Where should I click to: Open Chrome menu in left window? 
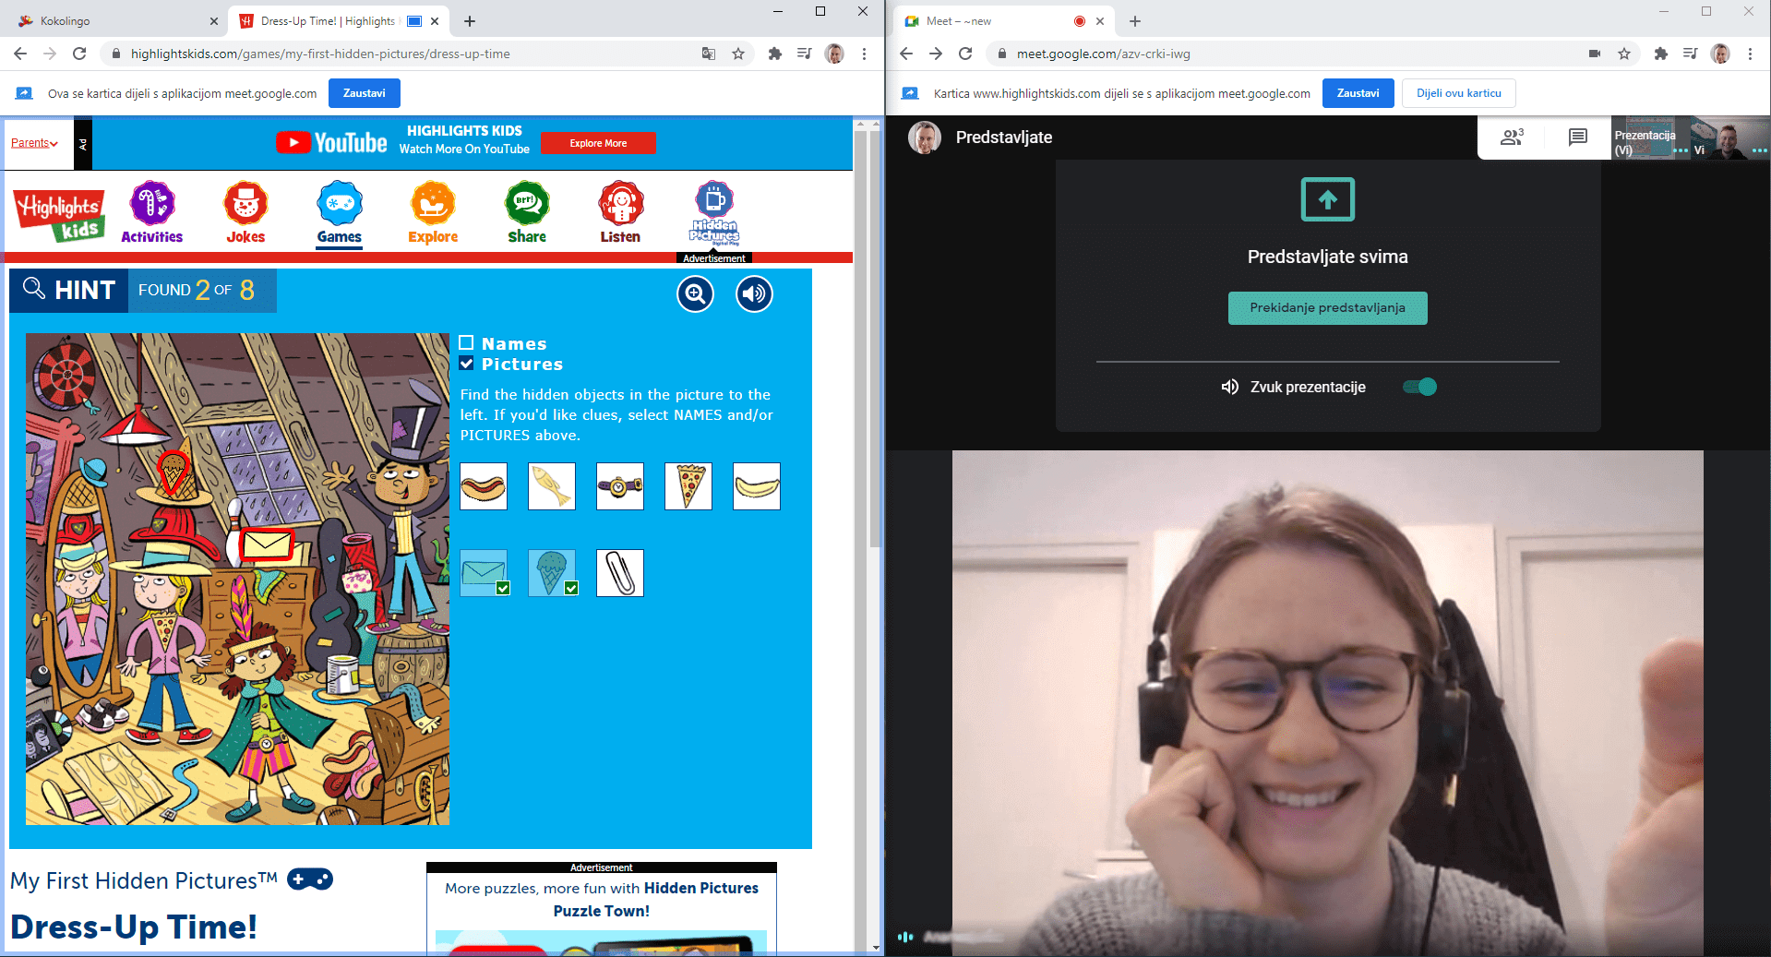coord(864,54)
